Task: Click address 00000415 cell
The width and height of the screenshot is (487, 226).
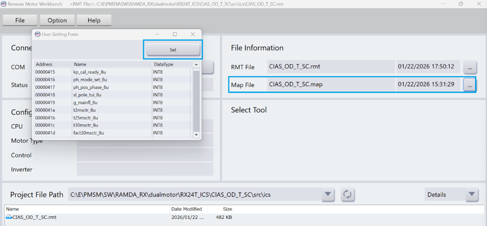Action: click(53, 72)
